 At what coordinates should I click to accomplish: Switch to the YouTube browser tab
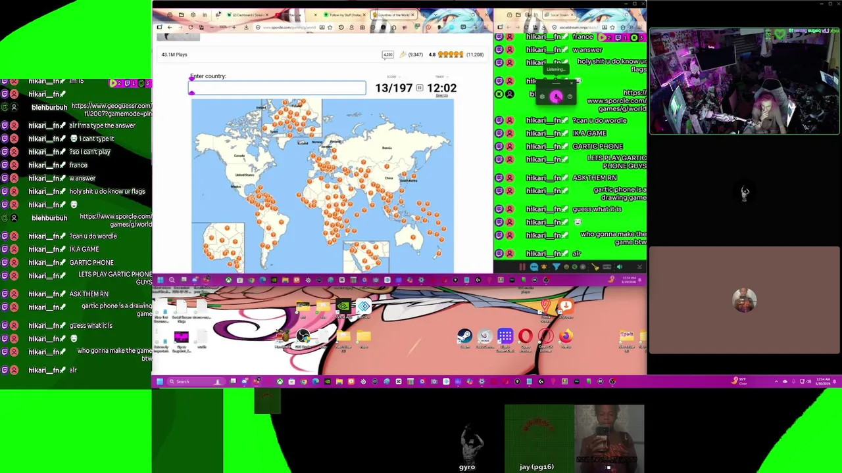294,14
